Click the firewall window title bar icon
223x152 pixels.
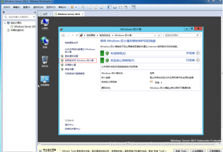62,29
